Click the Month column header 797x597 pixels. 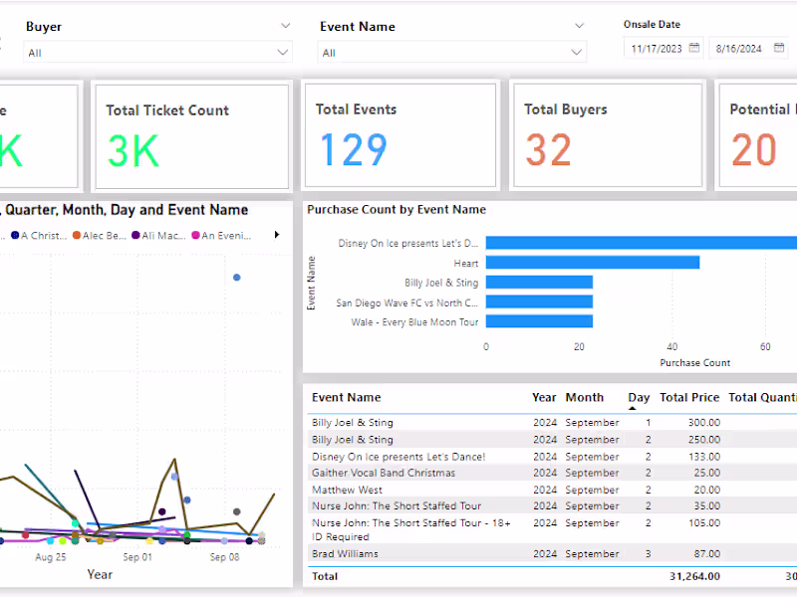(585, 397)
